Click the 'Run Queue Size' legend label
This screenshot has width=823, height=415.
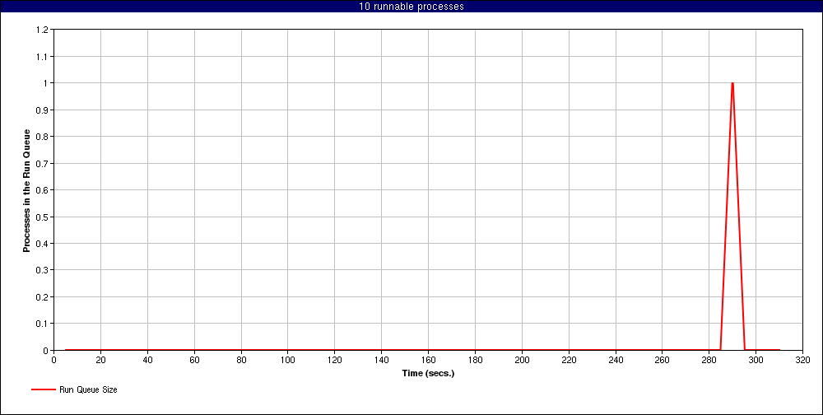(88, 389)
